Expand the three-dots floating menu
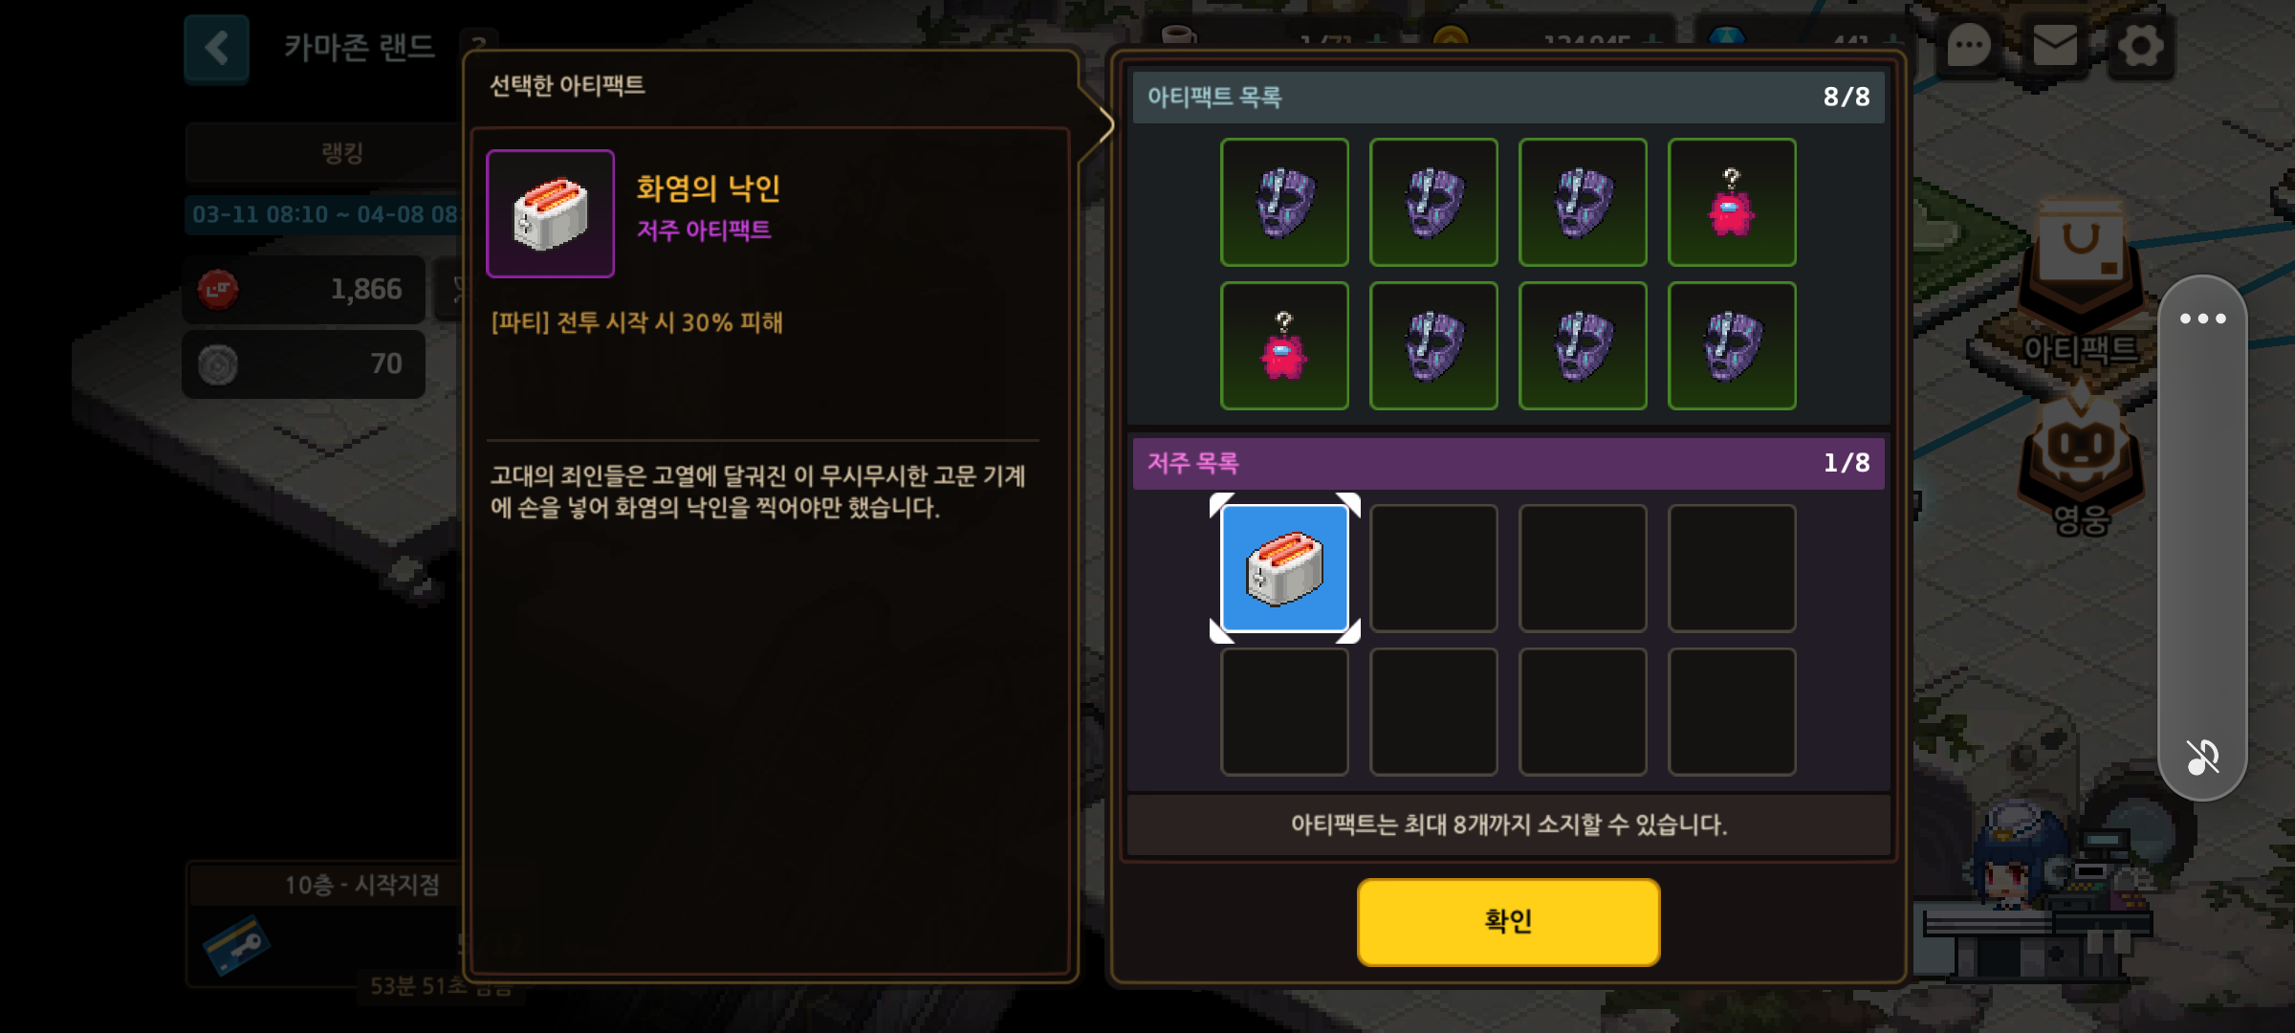 [x=2202, y=319]
